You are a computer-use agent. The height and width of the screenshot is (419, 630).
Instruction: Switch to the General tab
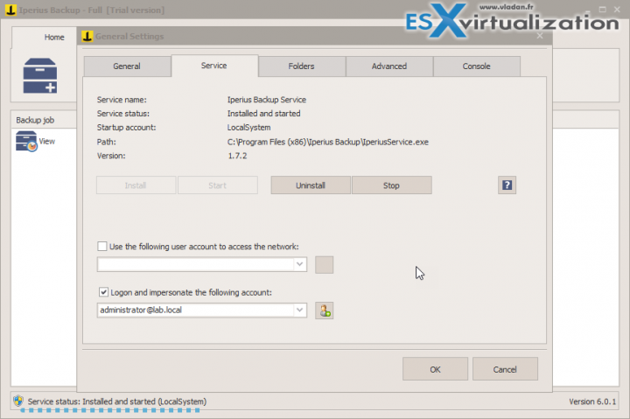pos(127,66)
